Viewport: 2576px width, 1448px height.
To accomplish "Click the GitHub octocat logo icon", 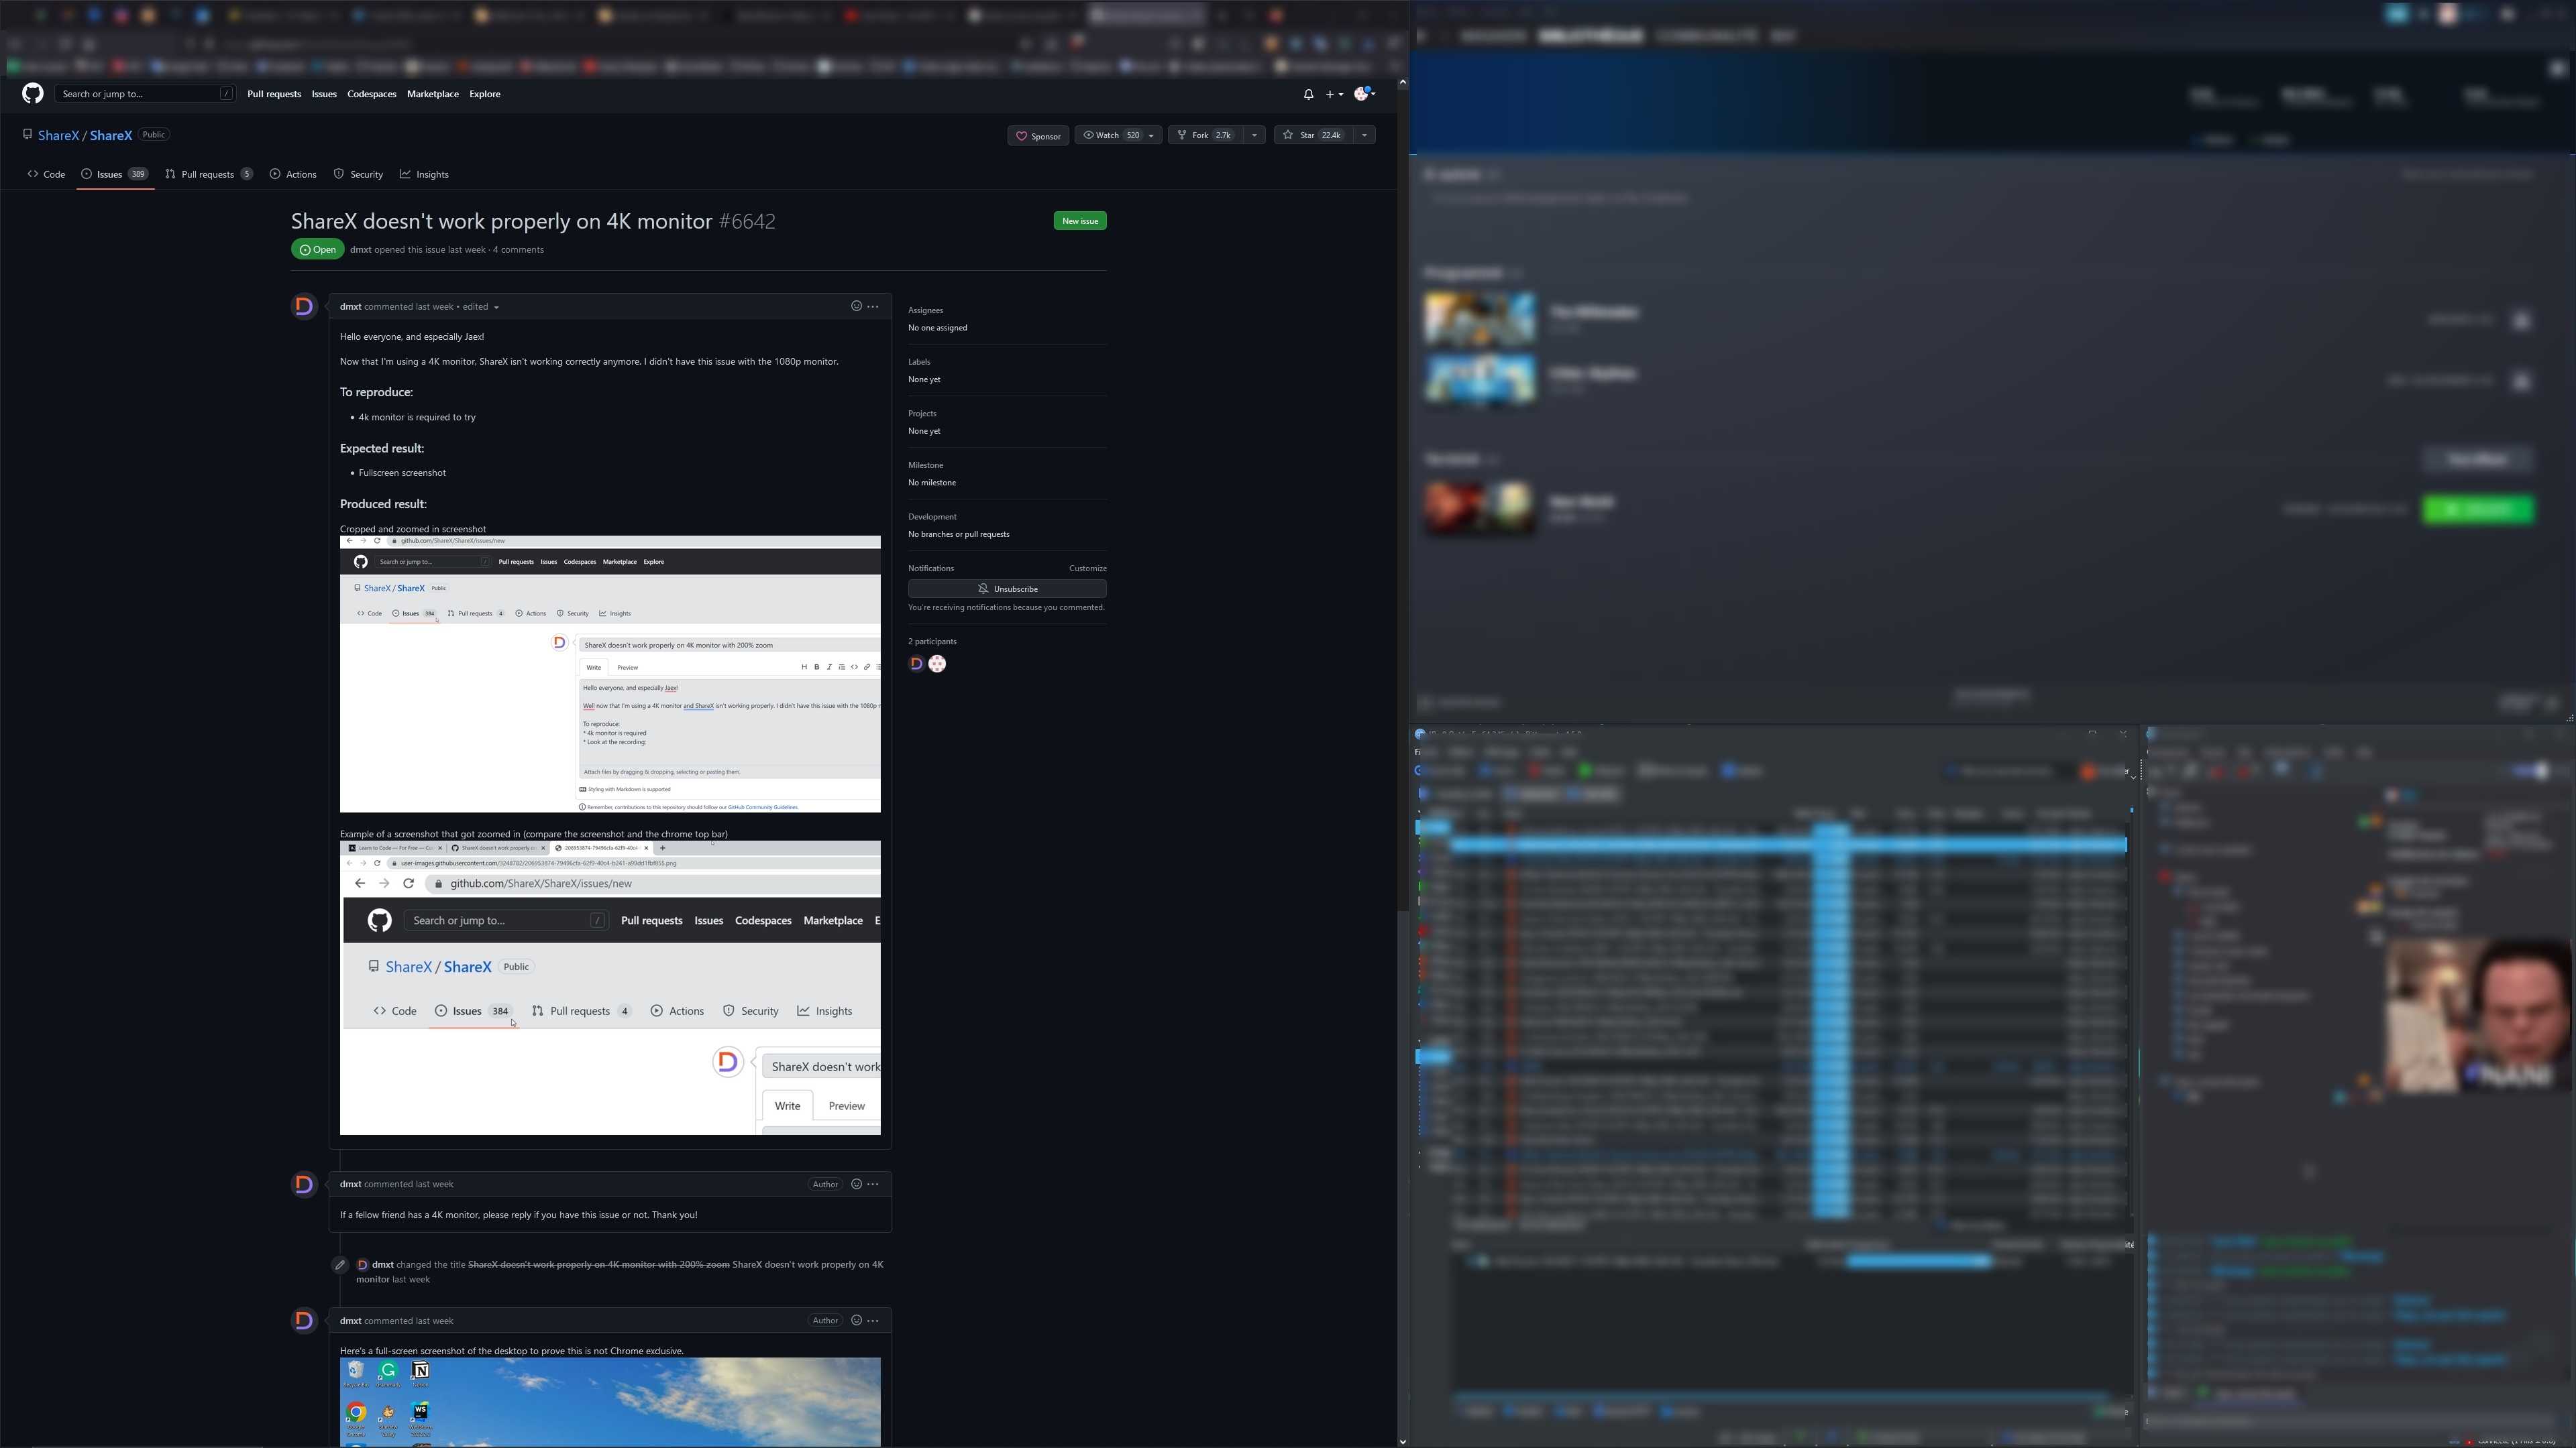I will (32, 93).
